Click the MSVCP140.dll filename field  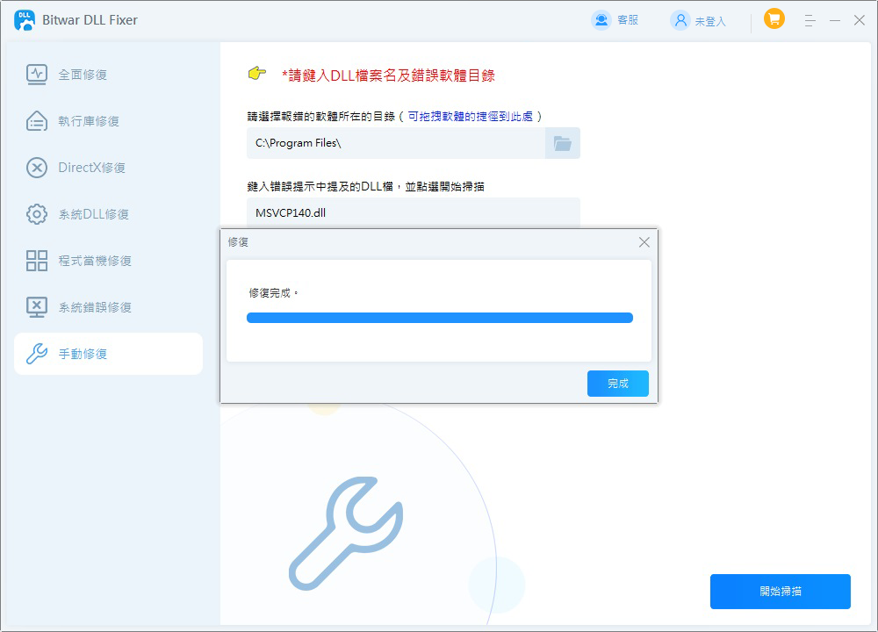[414, 212]
